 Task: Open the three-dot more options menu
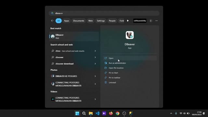click(x=157, y=21)
